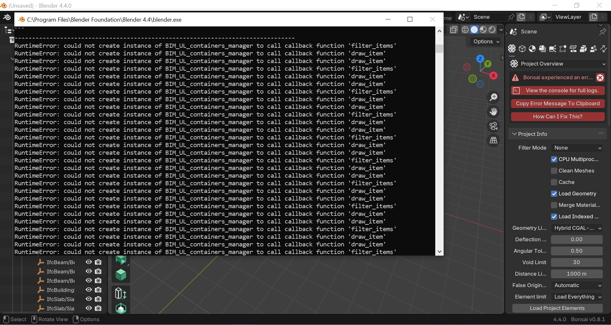
Task: Open the Quality and Coordination tab icon
Action: [x=593, y=49]
